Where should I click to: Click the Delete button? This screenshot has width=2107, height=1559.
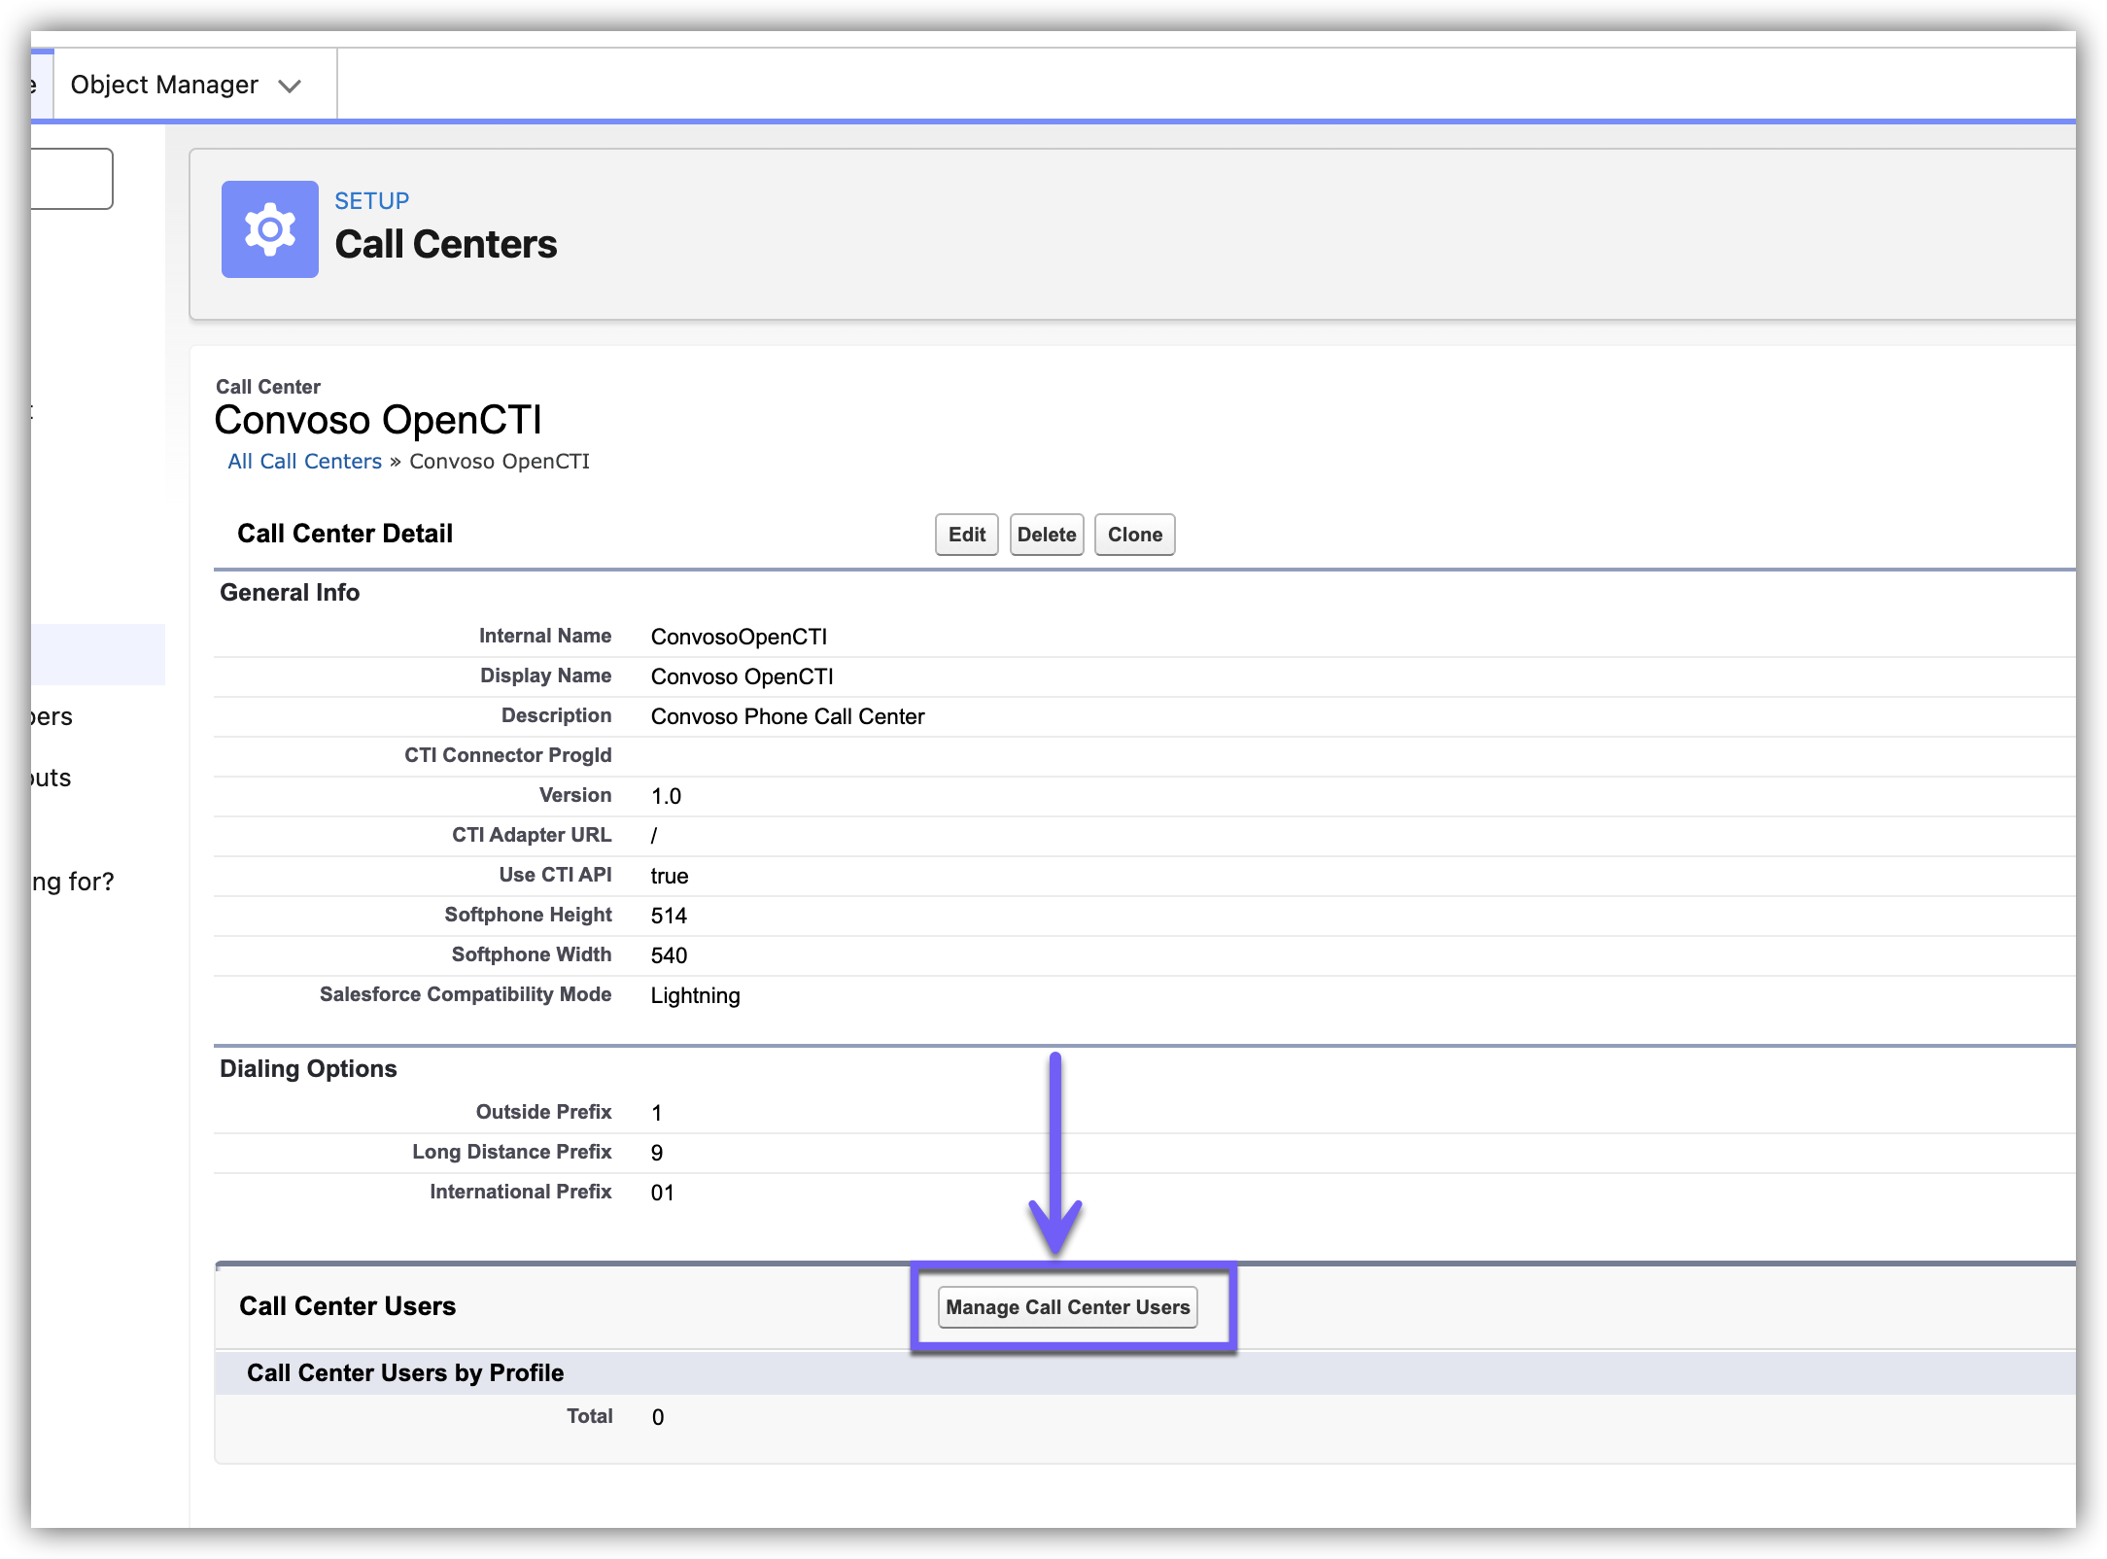[1046, 535]
